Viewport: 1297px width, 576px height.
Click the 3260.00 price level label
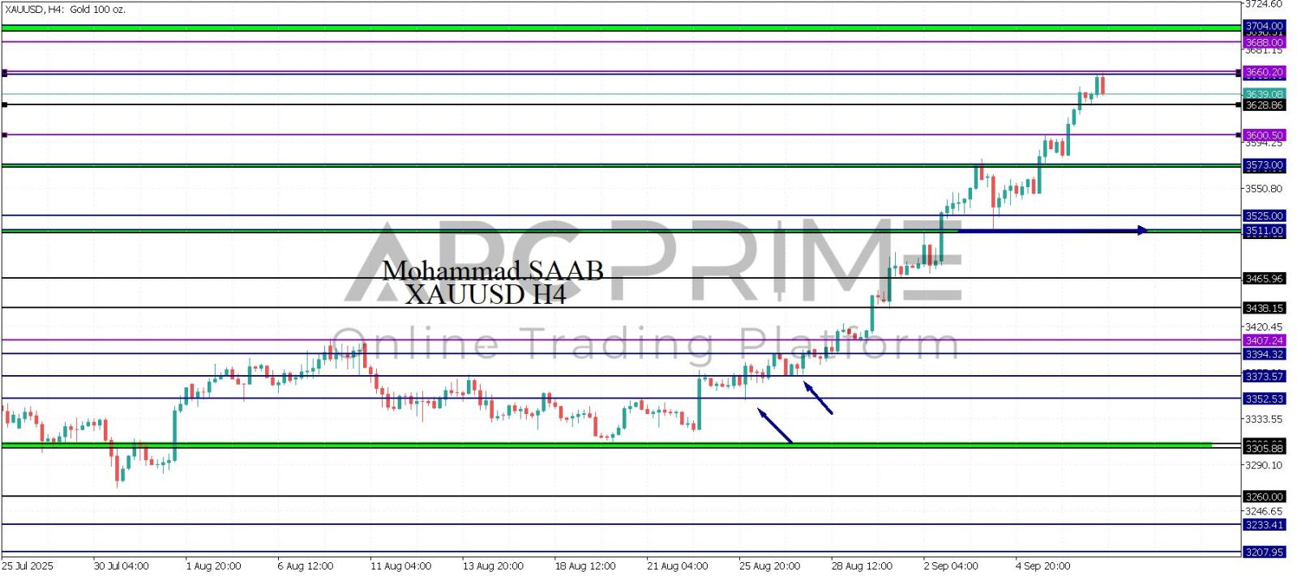click(x=1264, y=497)
